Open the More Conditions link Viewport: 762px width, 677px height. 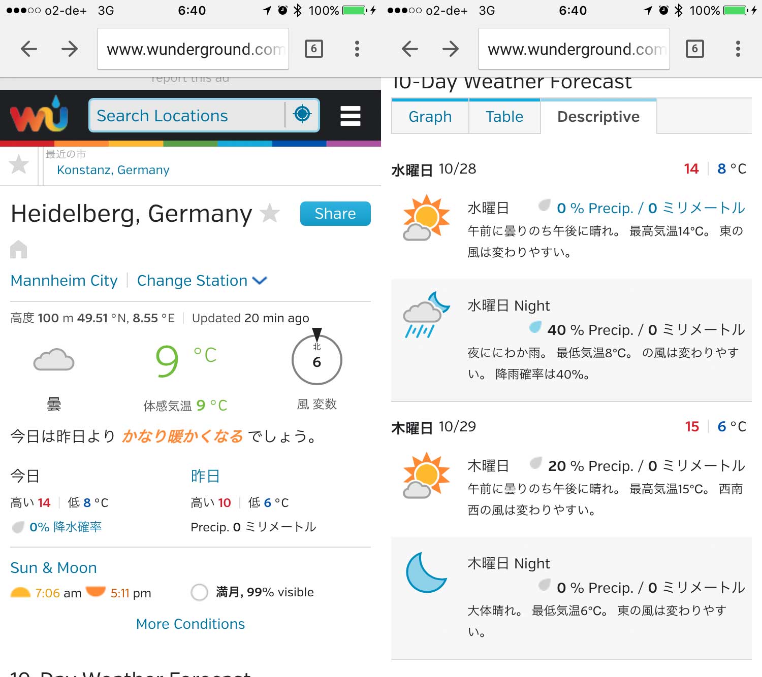pyautogui.click(x=190, y=624)
